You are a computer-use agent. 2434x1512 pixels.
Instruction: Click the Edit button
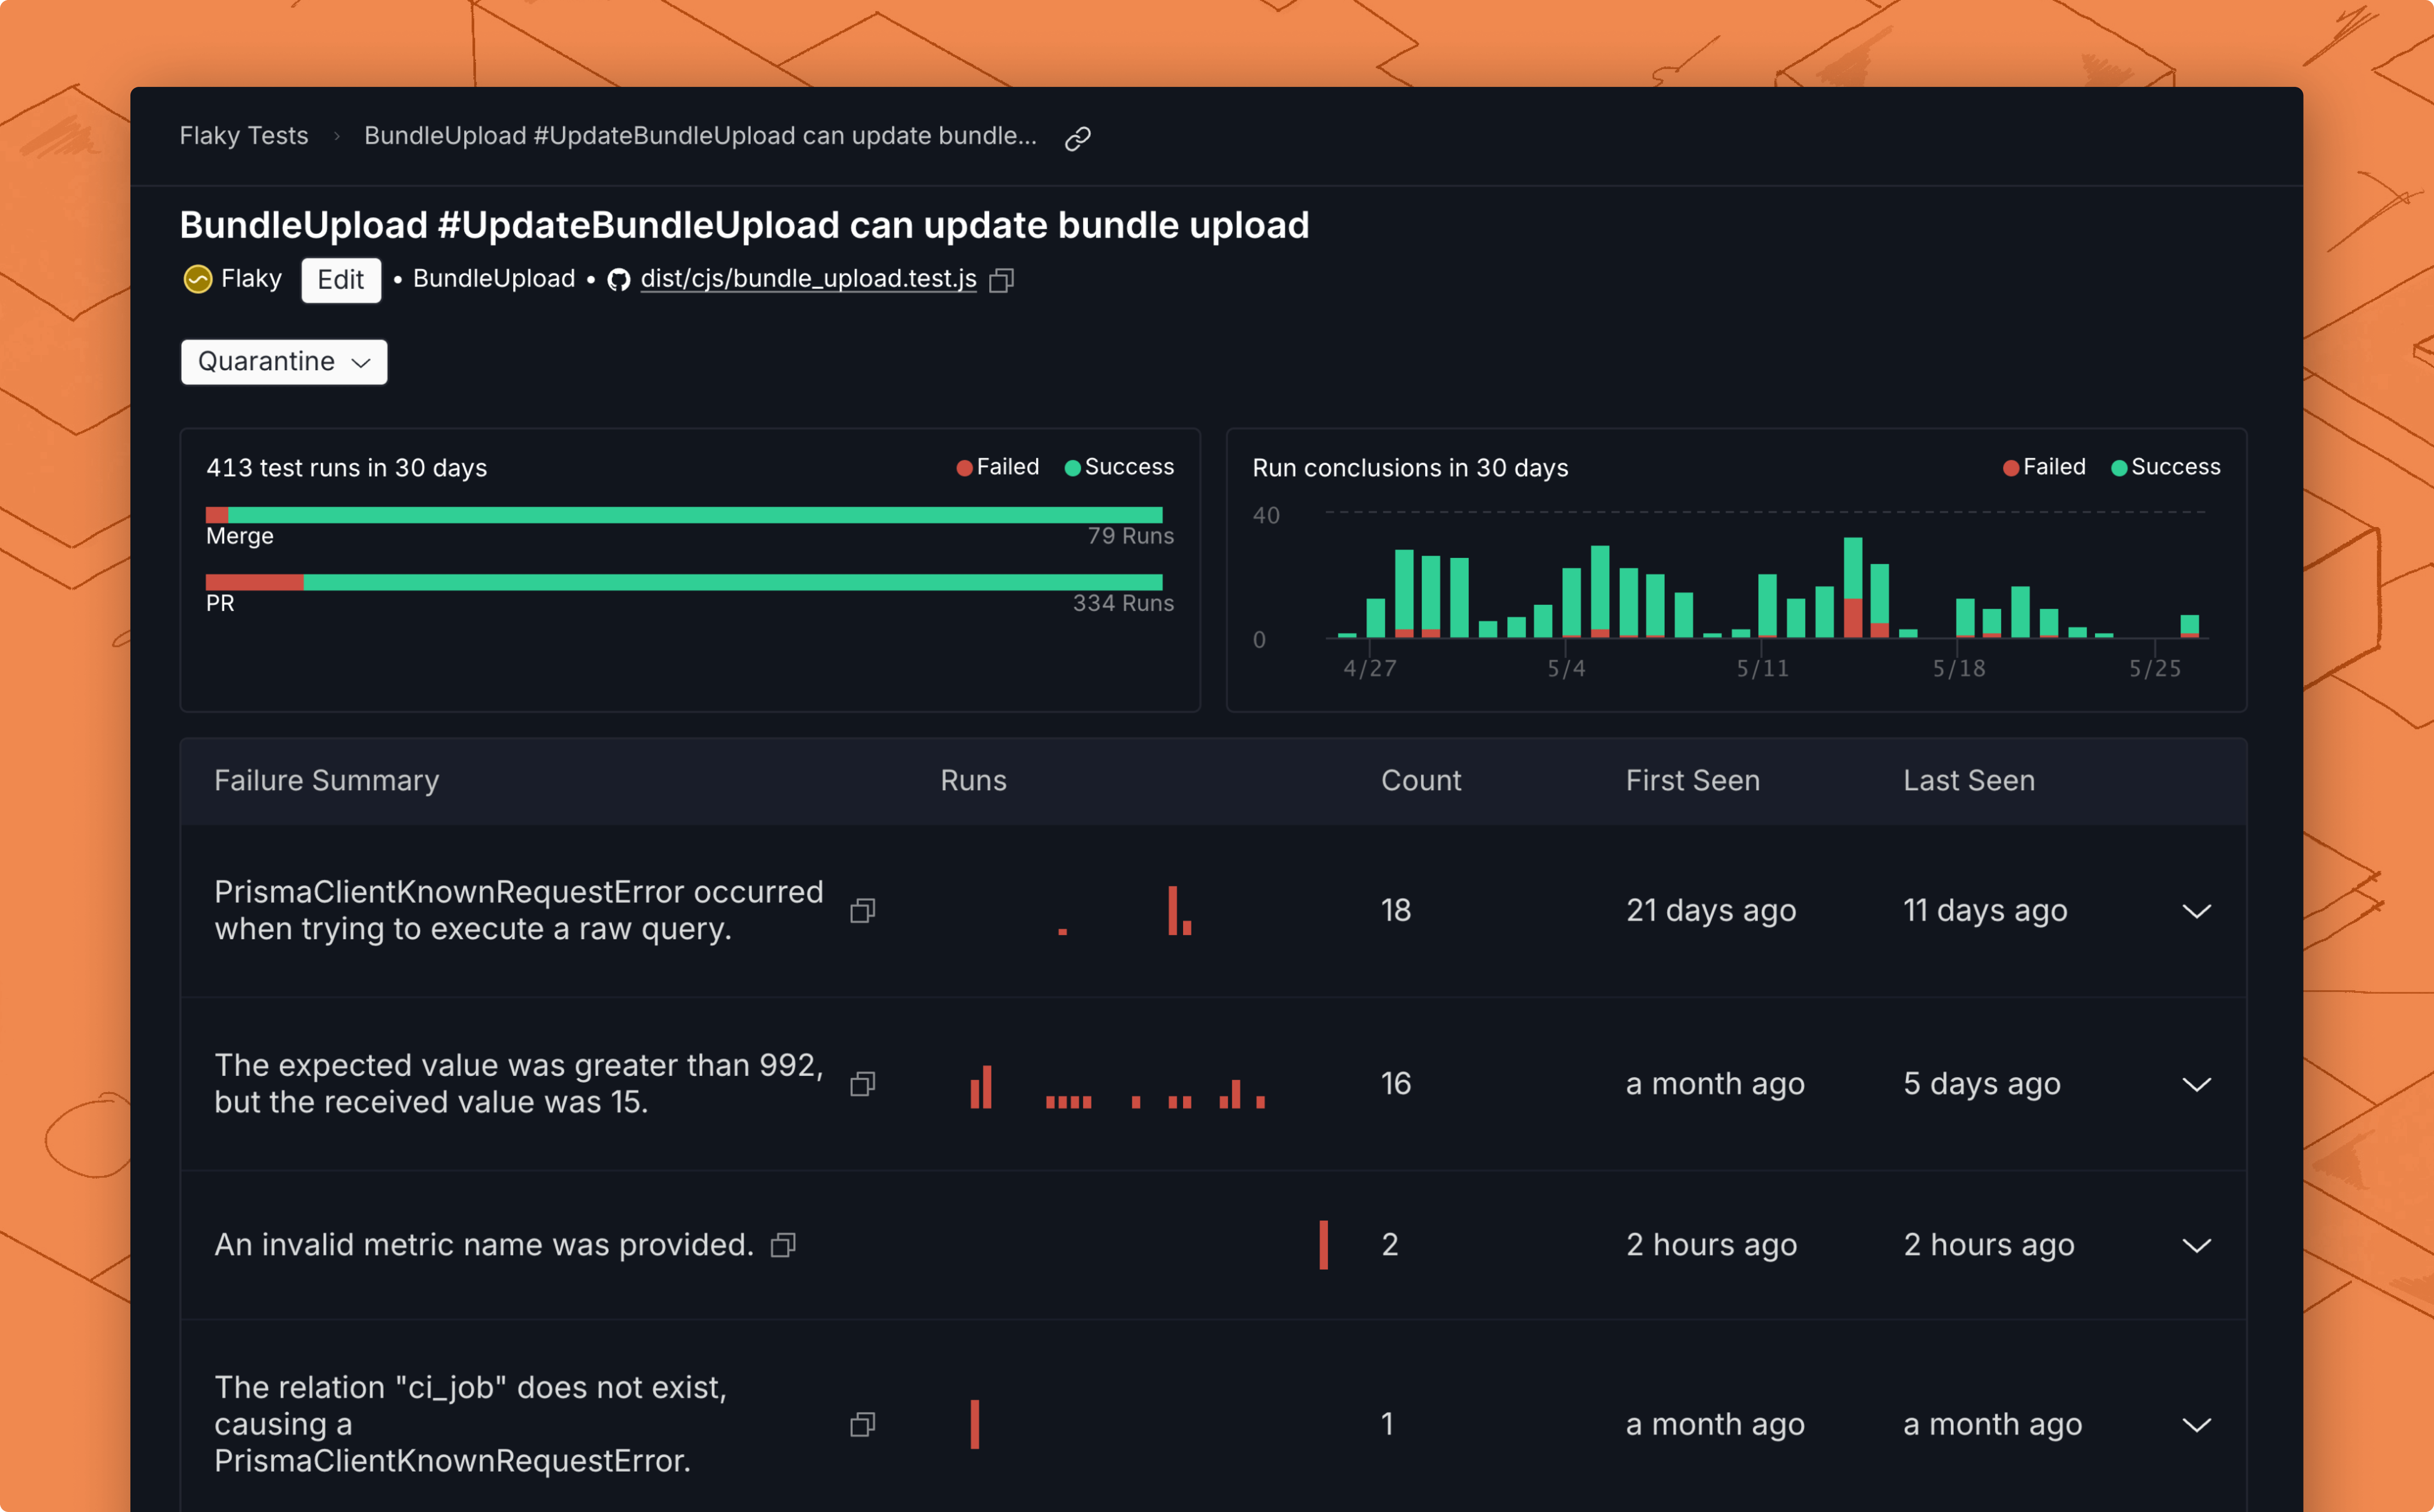pyautogui.click(x=341, y=280)
